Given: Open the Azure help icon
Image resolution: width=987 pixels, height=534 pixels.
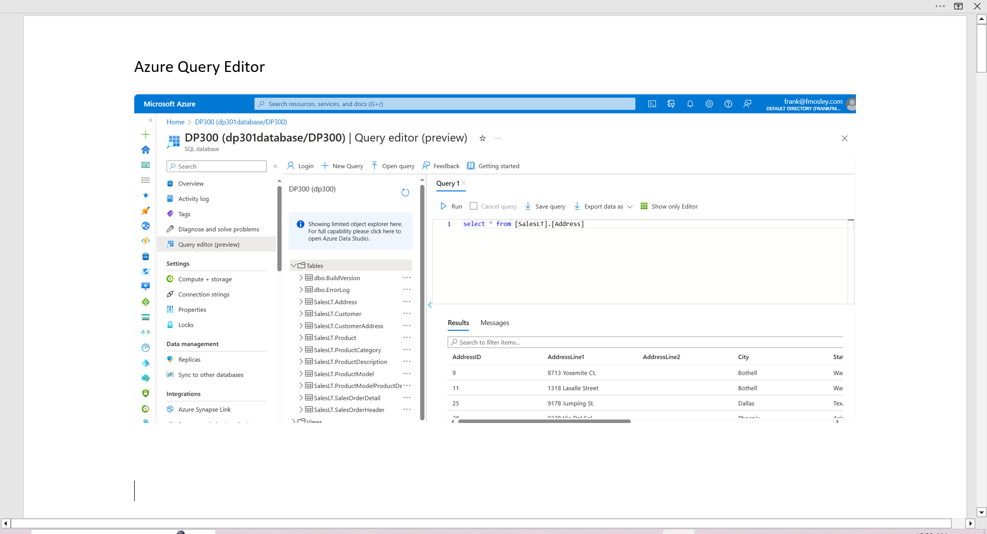Looking at the screenshot, I should point(728,104).
